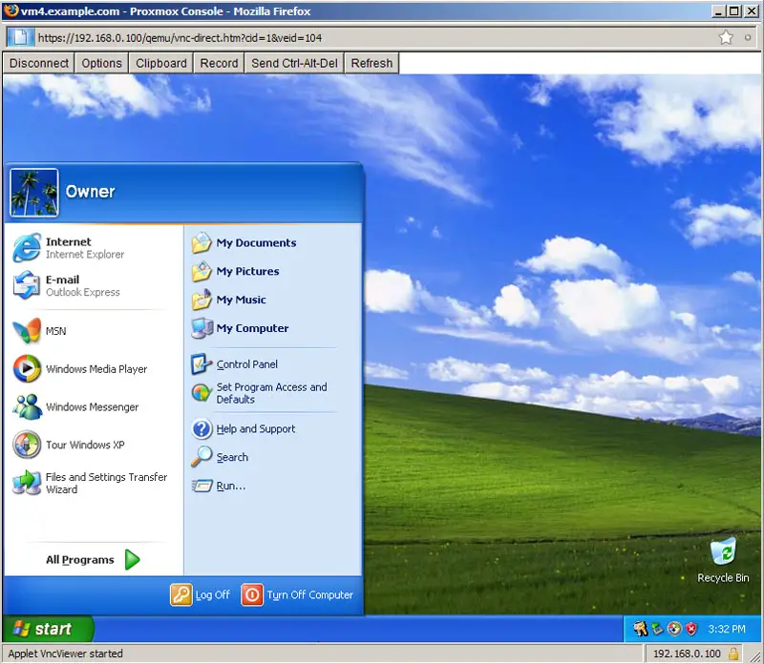Click the Owner username text
Viewport: 764px width, 664px height.
(90, 192)
